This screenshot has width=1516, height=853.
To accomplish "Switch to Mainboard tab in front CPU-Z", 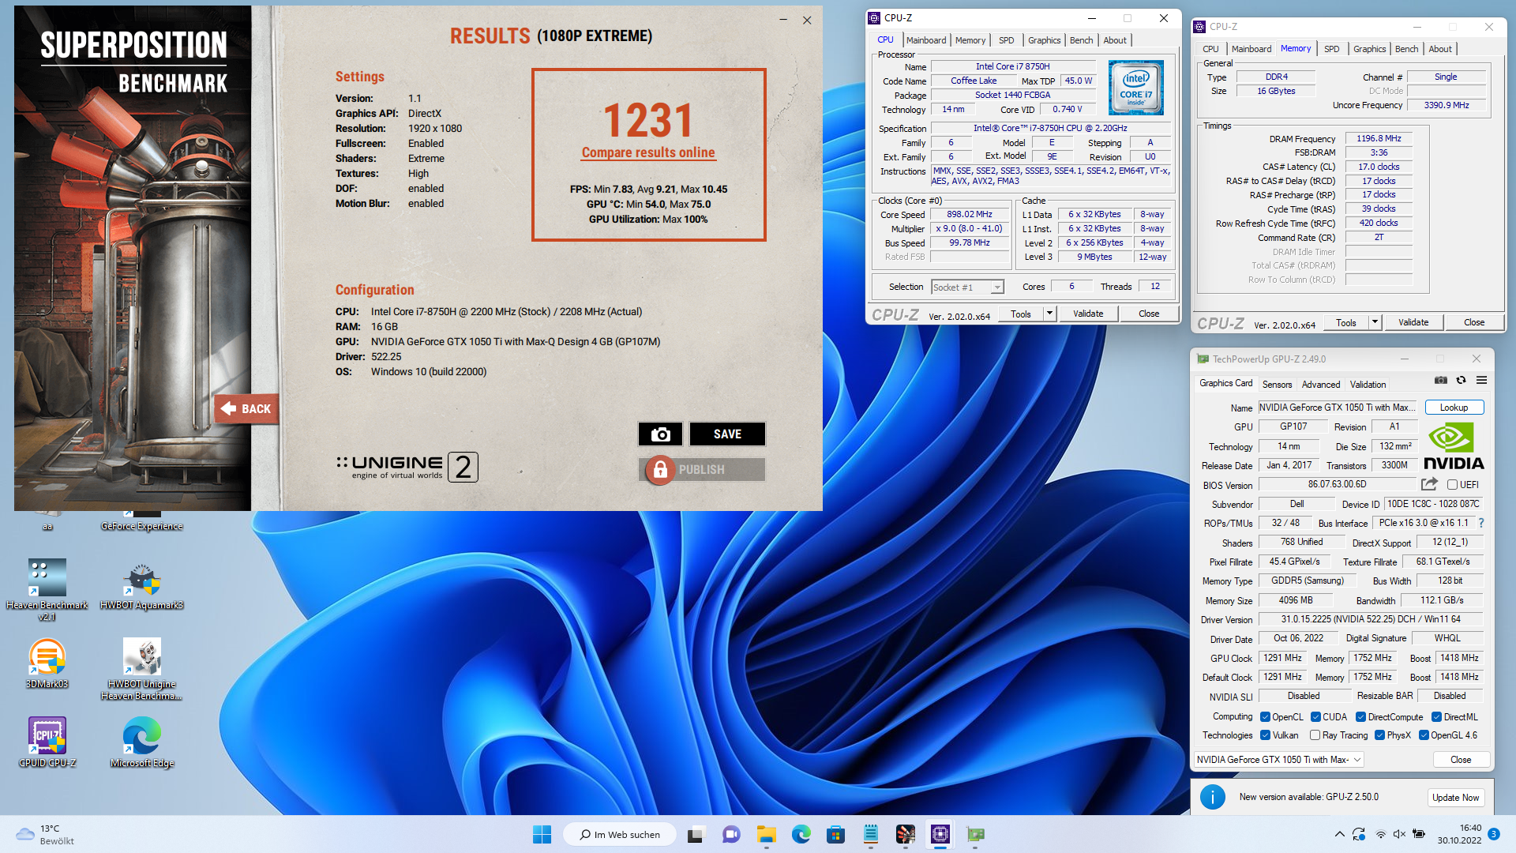I will [x=925, y=40].
